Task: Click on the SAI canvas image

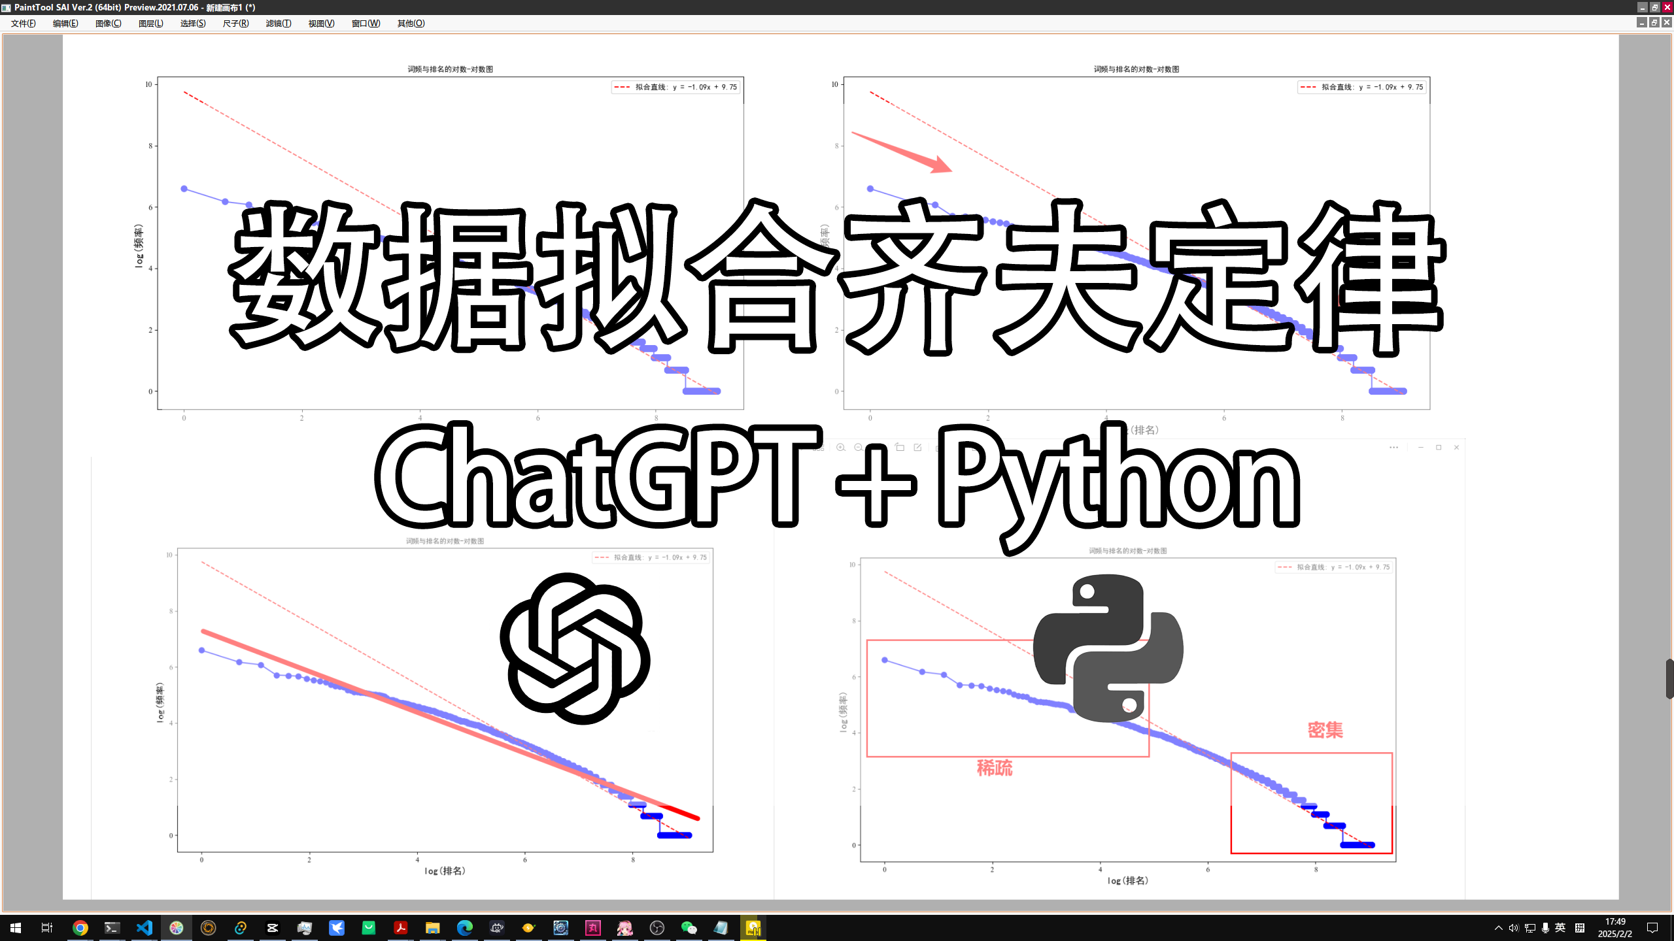Action: click(840, 467)
